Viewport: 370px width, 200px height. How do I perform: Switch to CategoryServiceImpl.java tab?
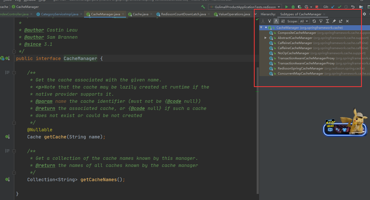point(60,14)
